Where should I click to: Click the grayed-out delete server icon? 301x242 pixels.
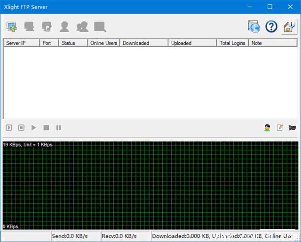tap(29, 27)
